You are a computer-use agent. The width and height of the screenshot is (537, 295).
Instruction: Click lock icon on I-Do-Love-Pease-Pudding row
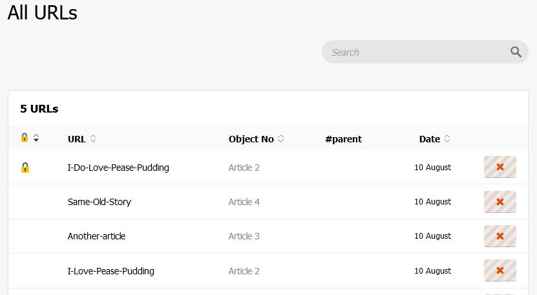25,168
